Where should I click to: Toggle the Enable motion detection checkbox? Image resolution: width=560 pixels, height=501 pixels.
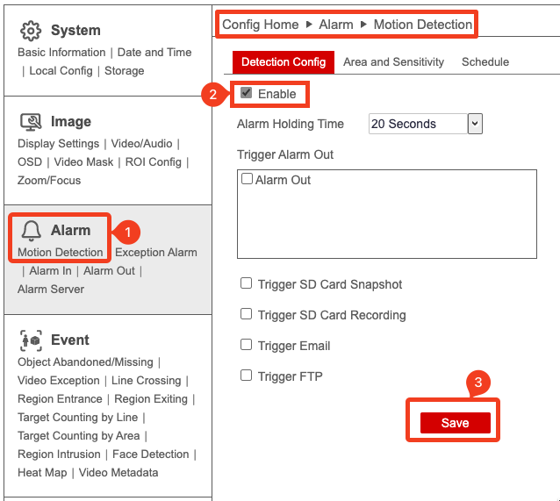[x=247, y=94]
